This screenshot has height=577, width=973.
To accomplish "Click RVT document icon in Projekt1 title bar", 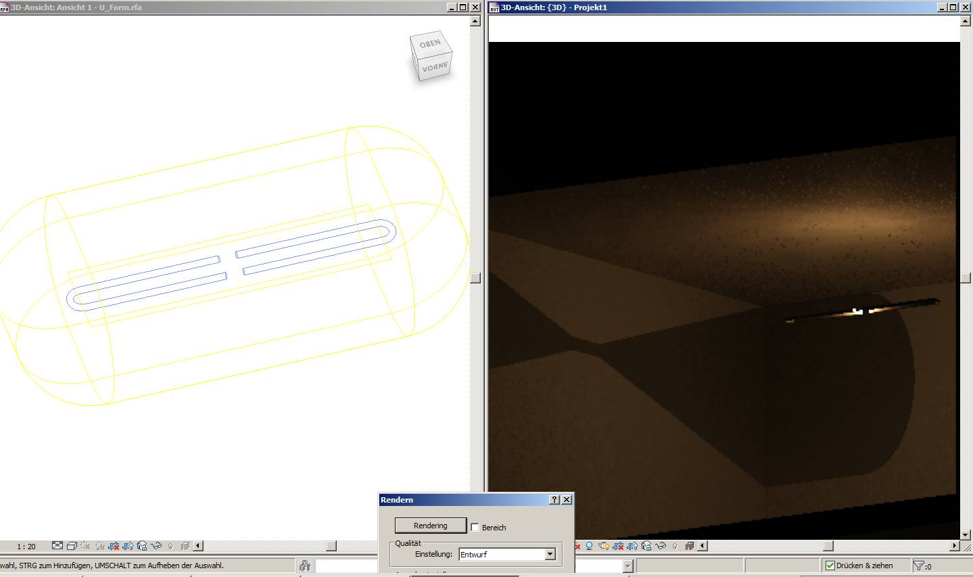I will pyautogui.click(x=494, y=7).
